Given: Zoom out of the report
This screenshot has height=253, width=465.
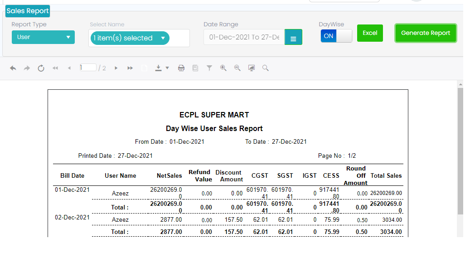Looking at the screenshot, I should pyautogui.click(x=237, y=68).
